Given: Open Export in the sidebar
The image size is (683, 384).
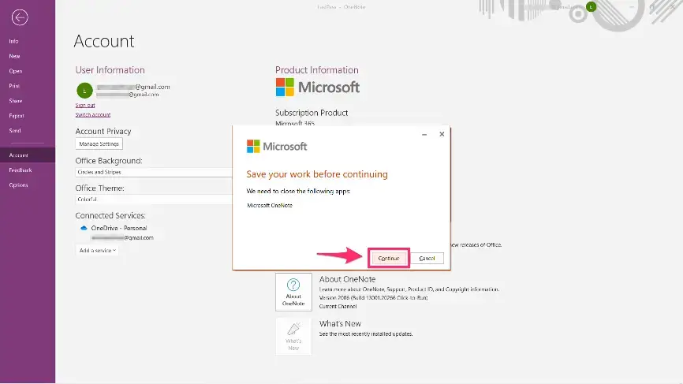Looking at the screenshot, I should (16, 116).
